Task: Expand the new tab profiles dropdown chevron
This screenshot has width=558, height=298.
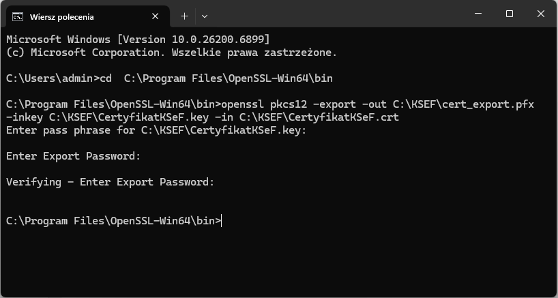Action: tap(205, 16)
